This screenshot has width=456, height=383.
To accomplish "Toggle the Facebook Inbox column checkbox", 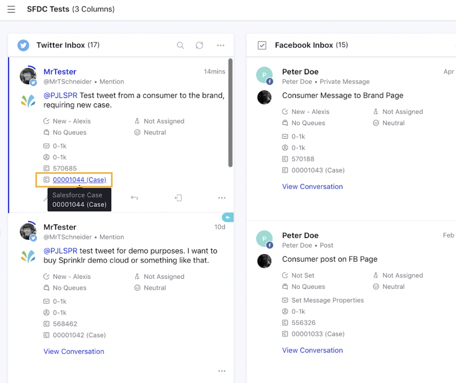I will 262,45.
